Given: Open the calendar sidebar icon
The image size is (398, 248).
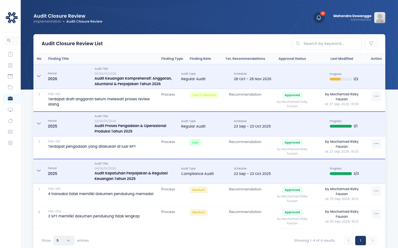Looking at the screenshot, I should (10, 76).
